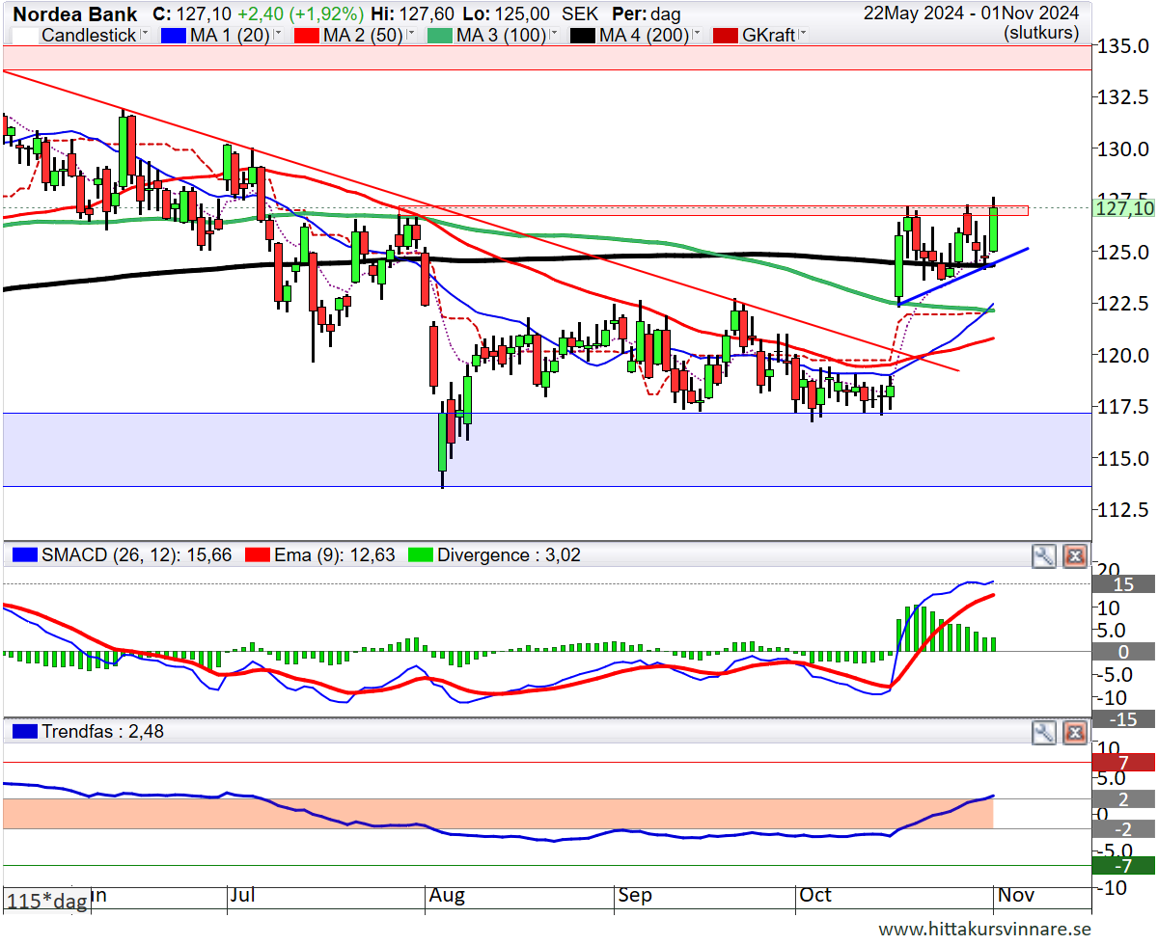Select the MA 3 (100) label
Screen dimensions: 1158x945
tap(501, 36)
